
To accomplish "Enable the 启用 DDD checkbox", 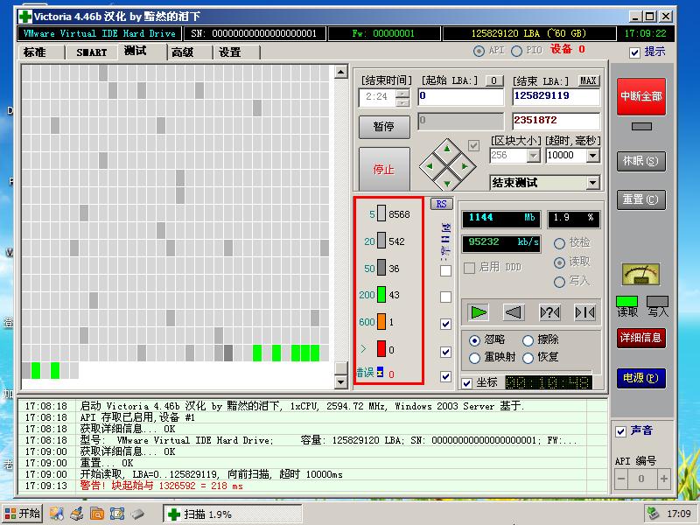I will (x=469, y=268).
